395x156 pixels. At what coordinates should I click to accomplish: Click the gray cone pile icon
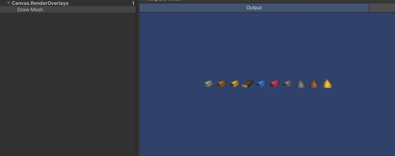301,84
